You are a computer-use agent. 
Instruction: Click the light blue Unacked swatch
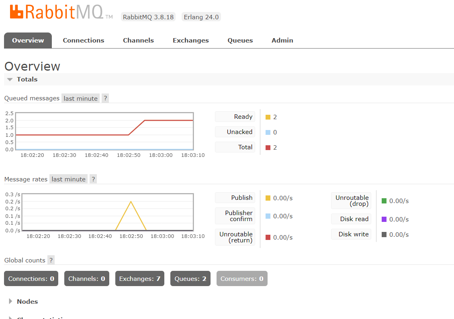(x=268, y=132)
